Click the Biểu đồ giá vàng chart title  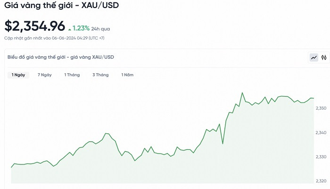(60, 57)
